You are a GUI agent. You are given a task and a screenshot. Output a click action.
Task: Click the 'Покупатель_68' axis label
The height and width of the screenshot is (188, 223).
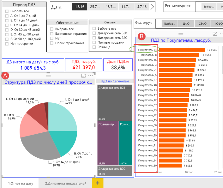pyautogui.click(x=147, y=125)
